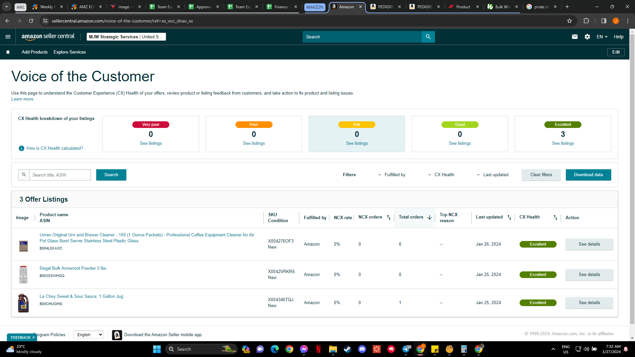This screenshot has width=635, height=357.
Task: Open a new browser tab
Action: pos(567,7)
